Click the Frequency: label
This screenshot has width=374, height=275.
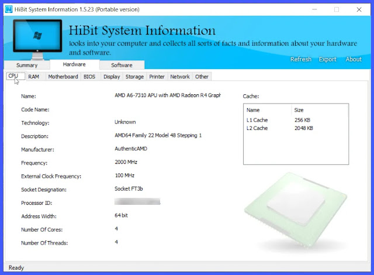tap(34, 163)
